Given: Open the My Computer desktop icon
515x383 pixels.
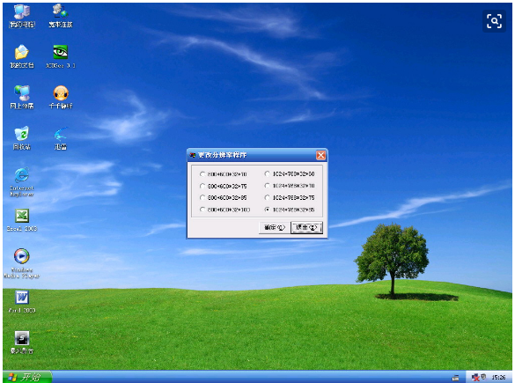Looking at the screenshot, I should (22, 16).
